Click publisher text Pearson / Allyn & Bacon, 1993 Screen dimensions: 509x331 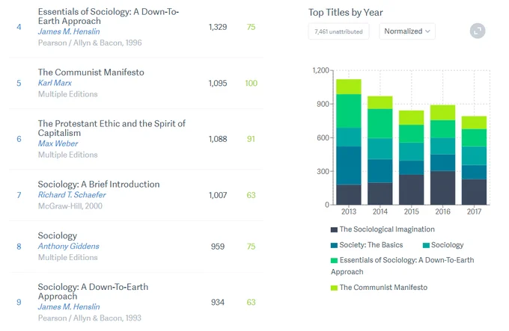tap(90, 318)
